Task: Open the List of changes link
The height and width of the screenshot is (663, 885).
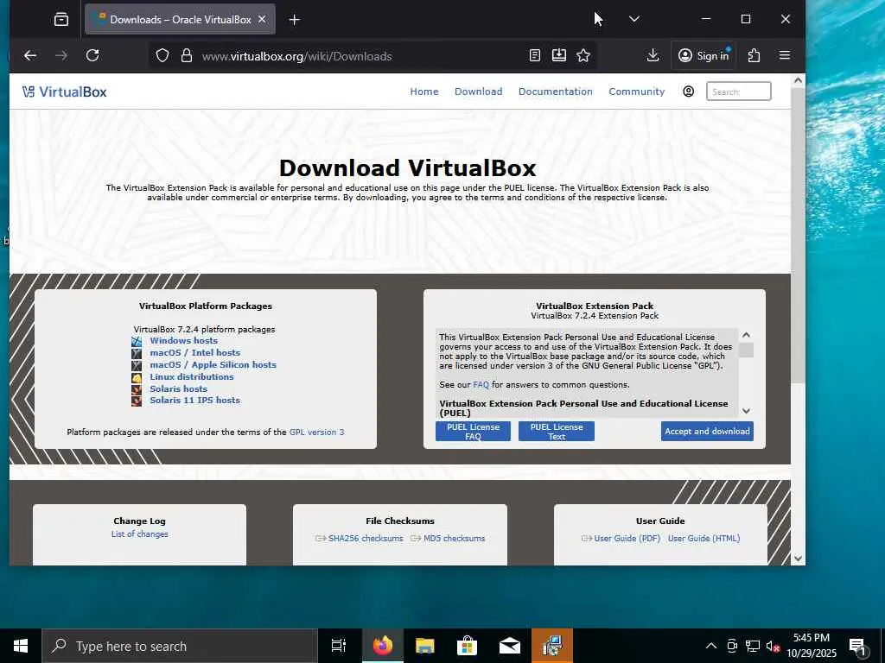Action: tap(139, 534)
